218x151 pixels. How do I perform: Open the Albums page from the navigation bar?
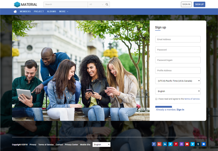click(51, 11)
